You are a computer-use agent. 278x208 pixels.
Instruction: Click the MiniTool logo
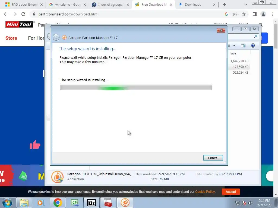point(19,24)
